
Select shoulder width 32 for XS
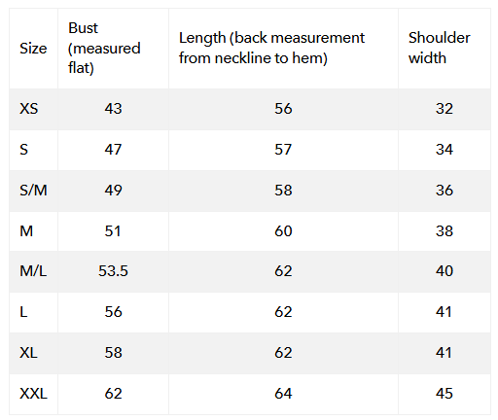[445, 109]
